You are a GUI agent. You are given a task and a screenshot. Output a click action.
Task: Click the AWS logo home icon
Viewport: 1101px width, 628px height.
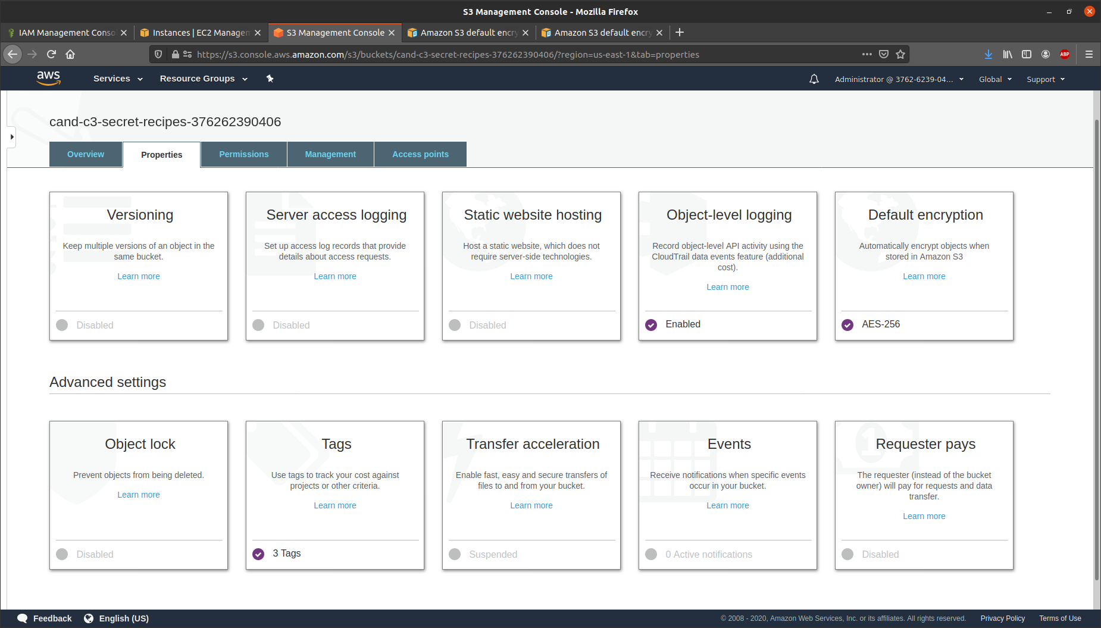(x=48, y=78)
